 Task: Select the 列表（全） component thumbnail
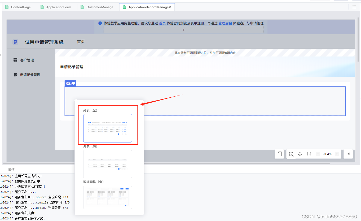click(x=108, y=128)
